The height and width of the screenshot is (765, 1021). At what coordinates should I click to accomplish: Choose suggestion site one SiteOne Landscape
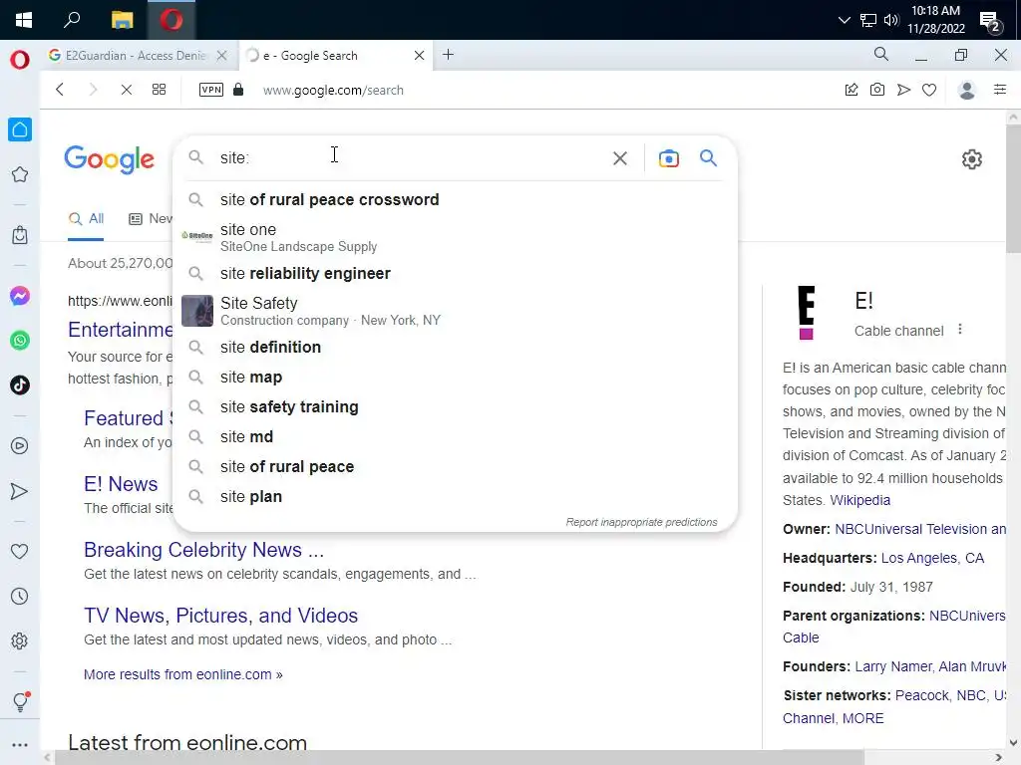(x=455, y=237)
